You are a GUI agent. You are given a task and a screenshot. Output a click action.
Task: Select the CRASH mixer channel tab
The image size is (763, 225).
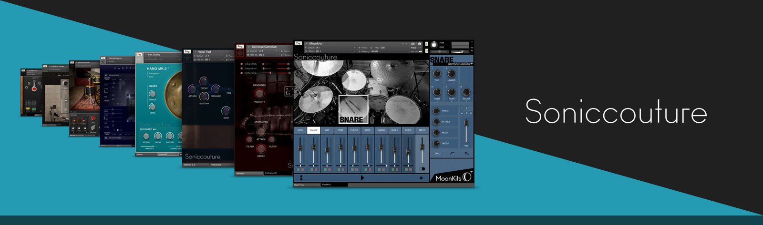[381, 130]
